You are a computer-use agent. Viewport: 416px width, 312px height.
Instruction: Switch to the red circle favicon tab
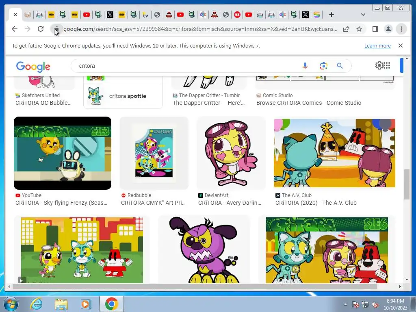click(237, 15)
